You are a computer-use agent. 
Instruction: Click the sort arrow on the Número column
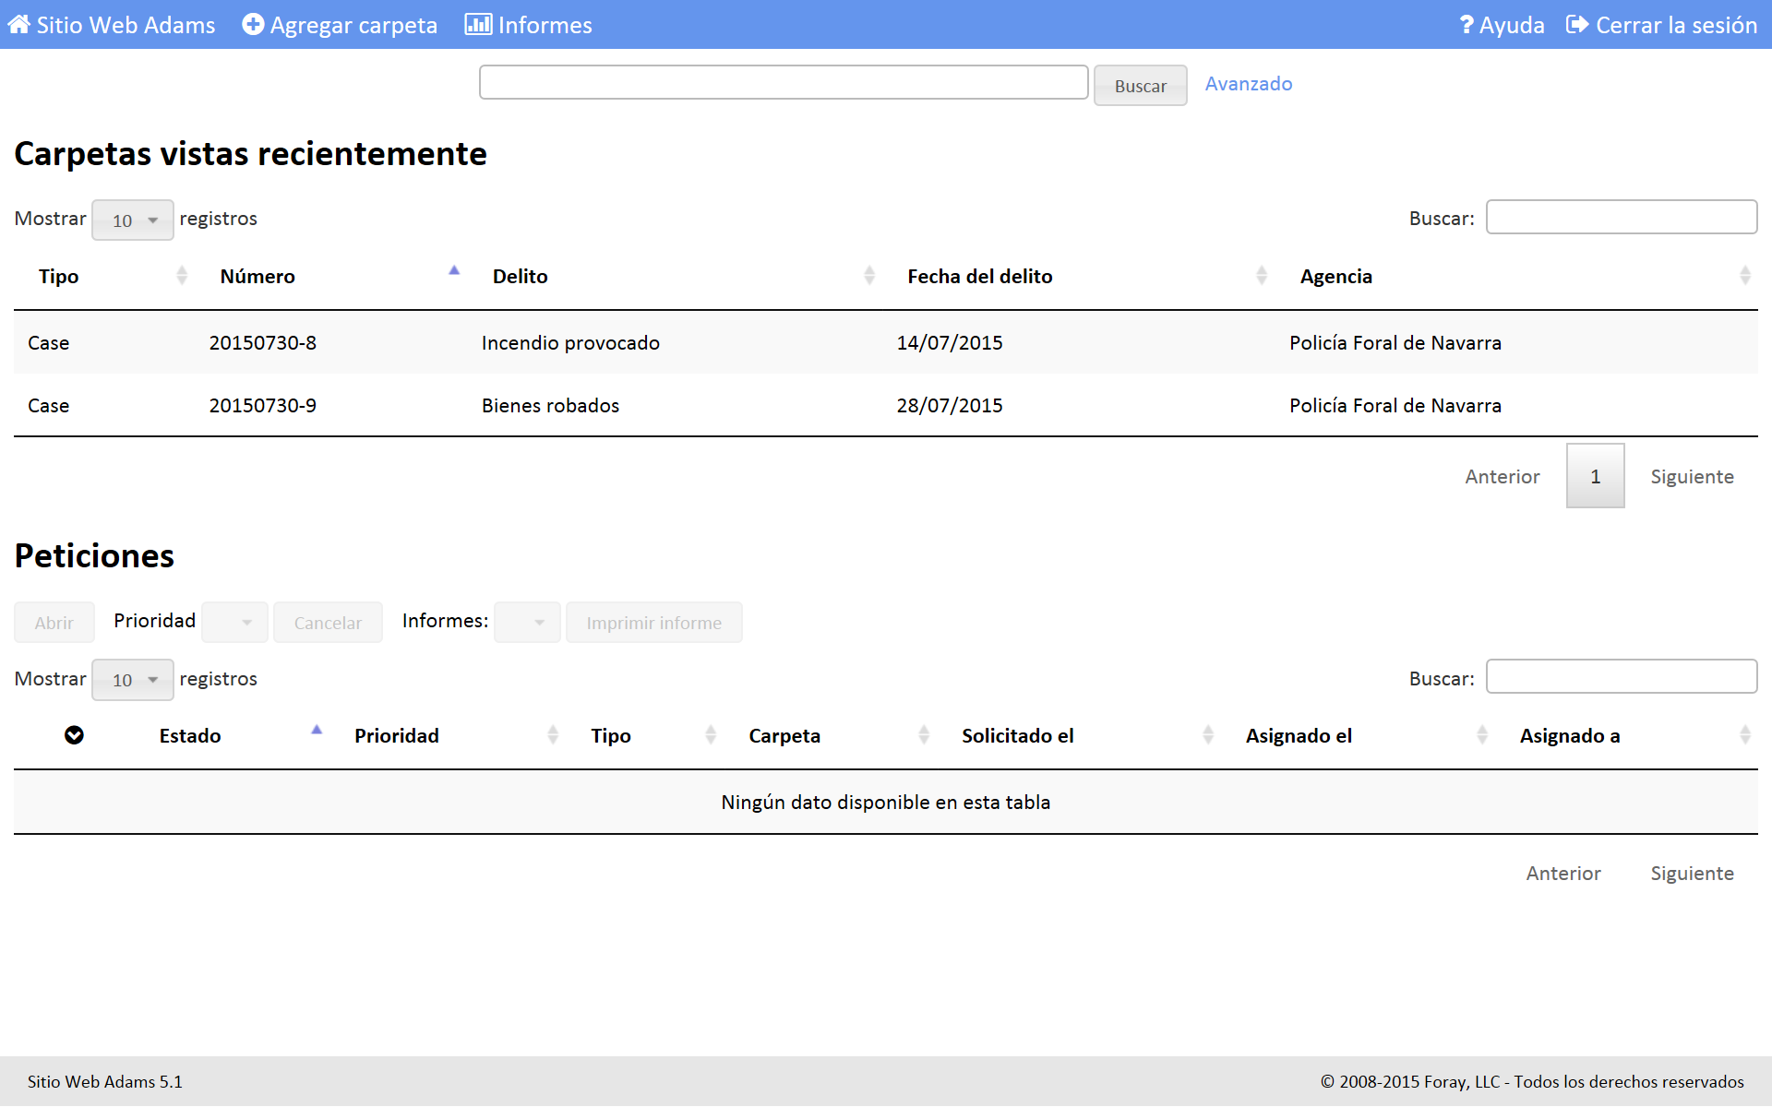(x=454, y=271)
